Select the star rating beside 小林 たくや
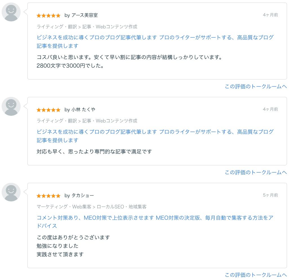 (48, 110)
